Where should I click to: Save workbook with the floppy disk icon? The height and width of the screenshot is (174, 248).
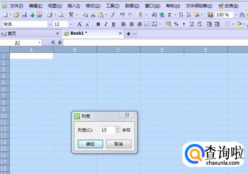[24, 15]
